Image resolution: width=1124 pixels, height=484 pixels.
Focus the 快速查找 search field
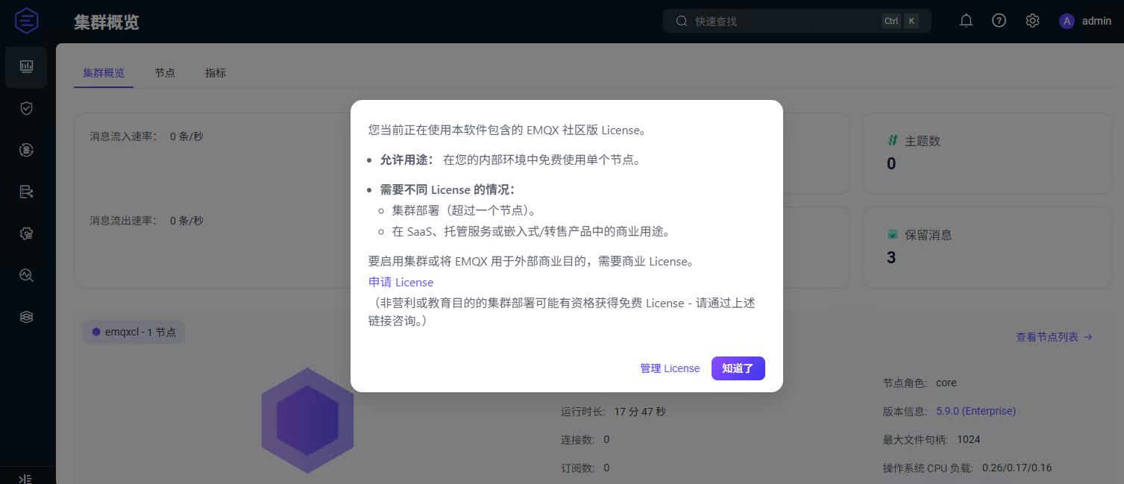797,21
